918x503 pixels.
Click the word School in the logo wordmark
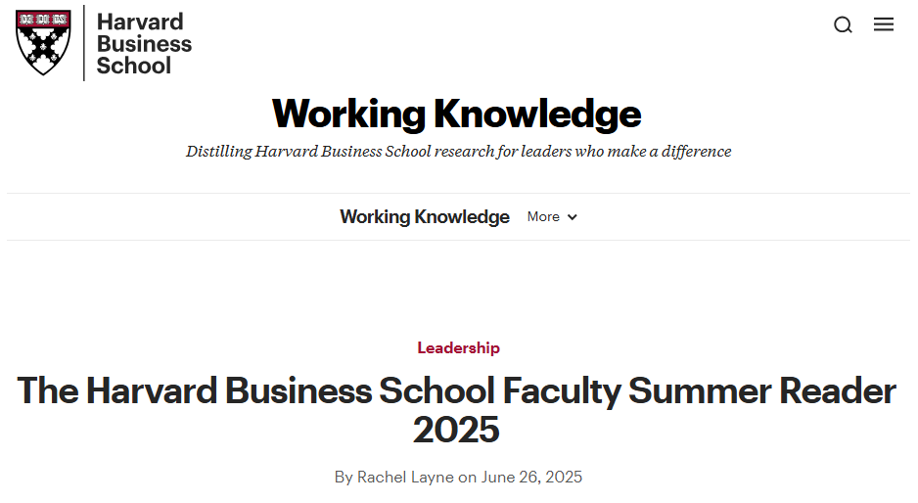pyautogui.click(x=134, y=66)
